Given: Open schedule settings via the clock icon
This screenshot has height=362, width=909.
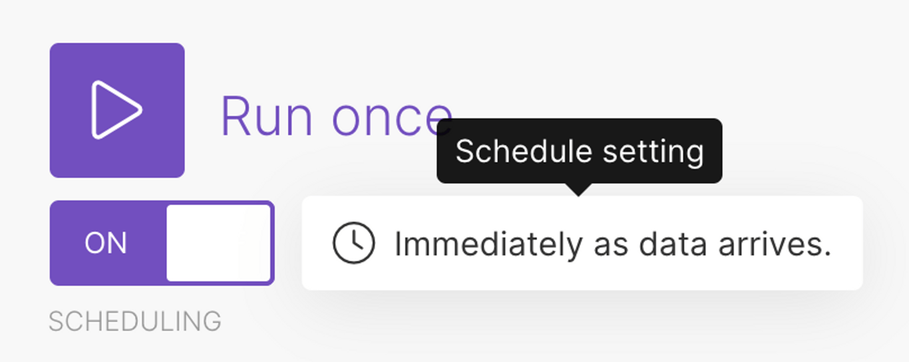Looking at the screenshot, I should click(x=353, y=243).
